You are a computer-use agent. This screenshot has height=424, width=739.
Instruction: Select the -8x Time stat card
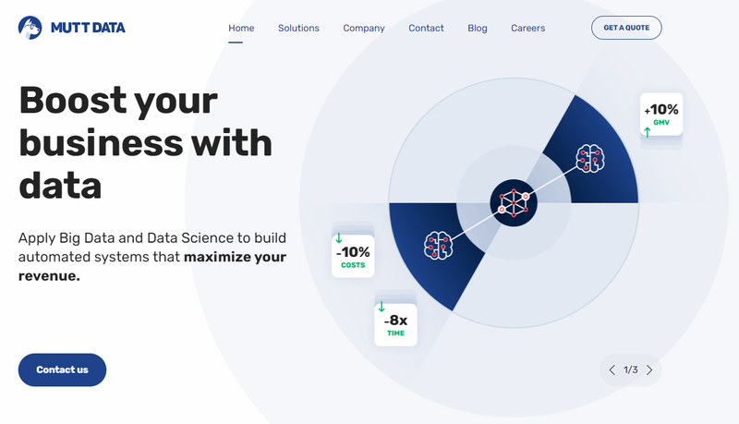tap(395, 325)
